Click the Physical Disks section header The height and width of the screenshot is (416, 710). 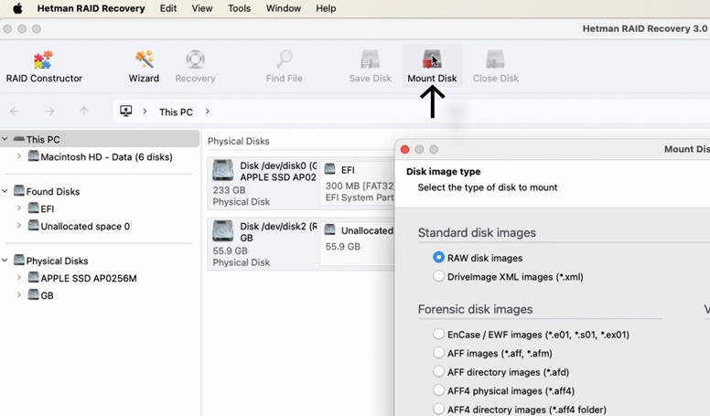pos(239,141)
